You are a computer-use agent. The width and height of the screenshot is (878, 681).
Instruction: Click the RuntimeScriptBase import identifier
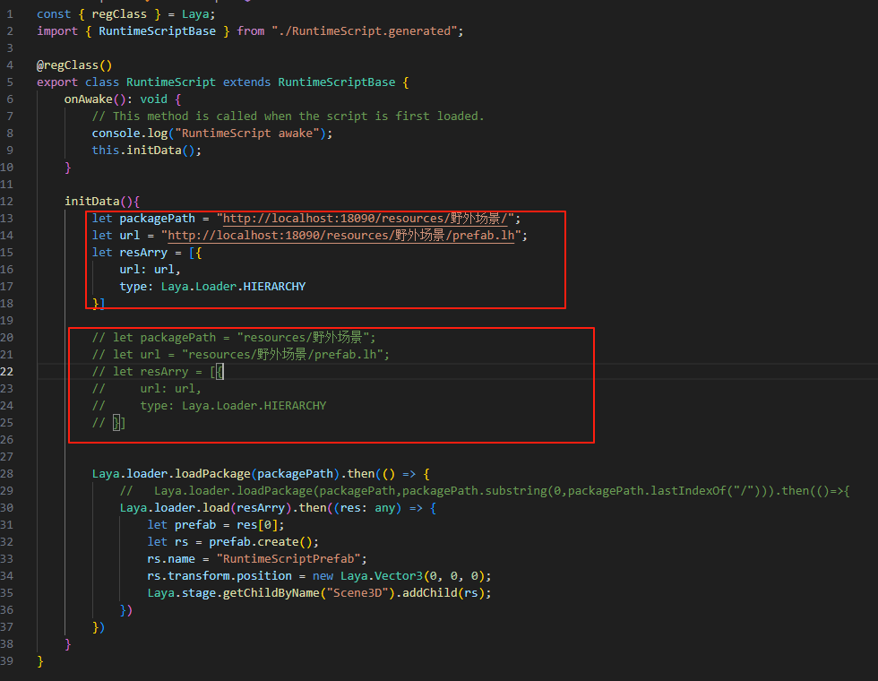point(158,30)
